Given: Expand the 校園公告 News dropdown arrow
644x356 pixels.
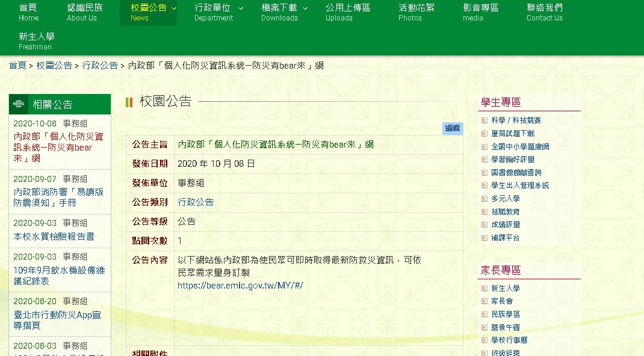Looking at the screenshot, I should [174, 8].
